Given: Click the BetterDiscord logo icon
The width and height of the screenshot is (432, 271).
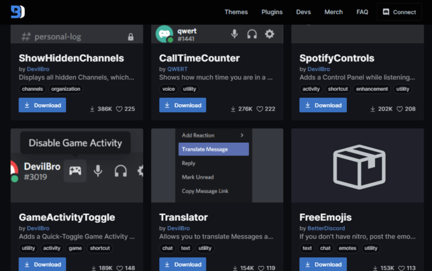Looking at the screenshot, I should pos(18,11).
